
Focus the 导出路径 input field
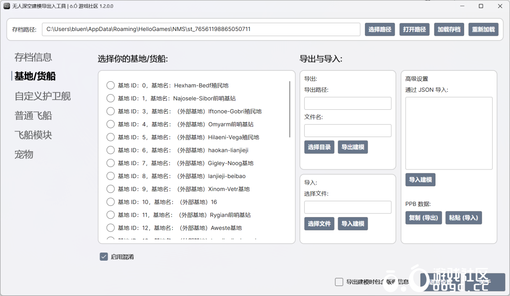click(348, 104)
